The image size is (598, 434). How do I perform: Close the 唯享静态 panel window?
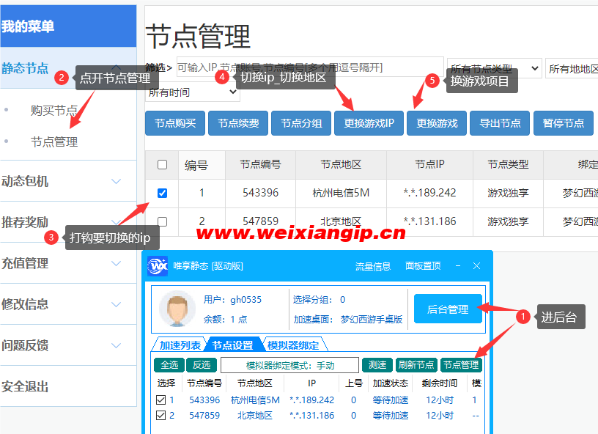pyautogui.click(x=477, y=266)
